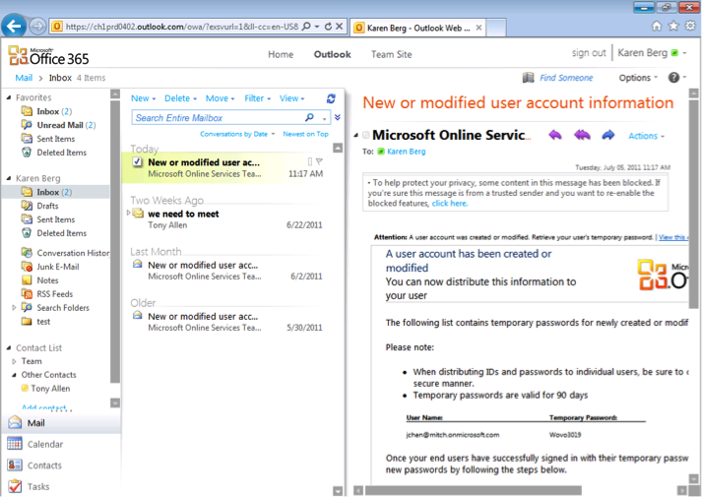The height and width of the screenshot is (497, 702).
Task: Click the sign out link
Action: (589, 53)
